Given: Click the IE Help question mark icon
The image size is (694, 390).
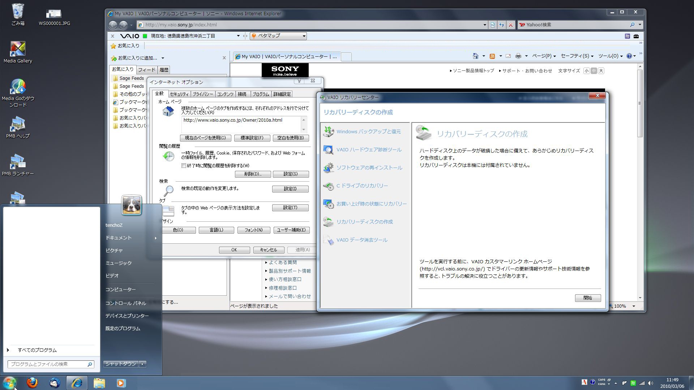Looking at the screenshot, I should pyautogui.click(x=629, y=56).
